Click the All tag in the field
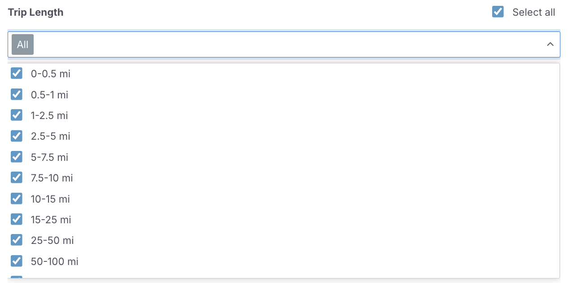 pyautogui.click(x=22, y=44)
